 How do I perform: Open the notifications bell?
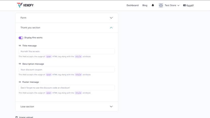[153, 5]
